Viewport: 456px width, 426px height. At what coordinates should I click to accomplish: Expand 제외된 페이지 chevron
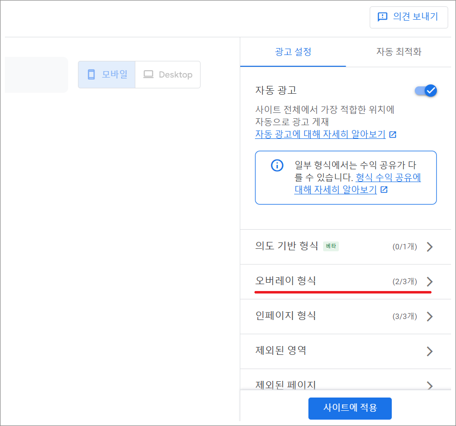click(430, 386)
